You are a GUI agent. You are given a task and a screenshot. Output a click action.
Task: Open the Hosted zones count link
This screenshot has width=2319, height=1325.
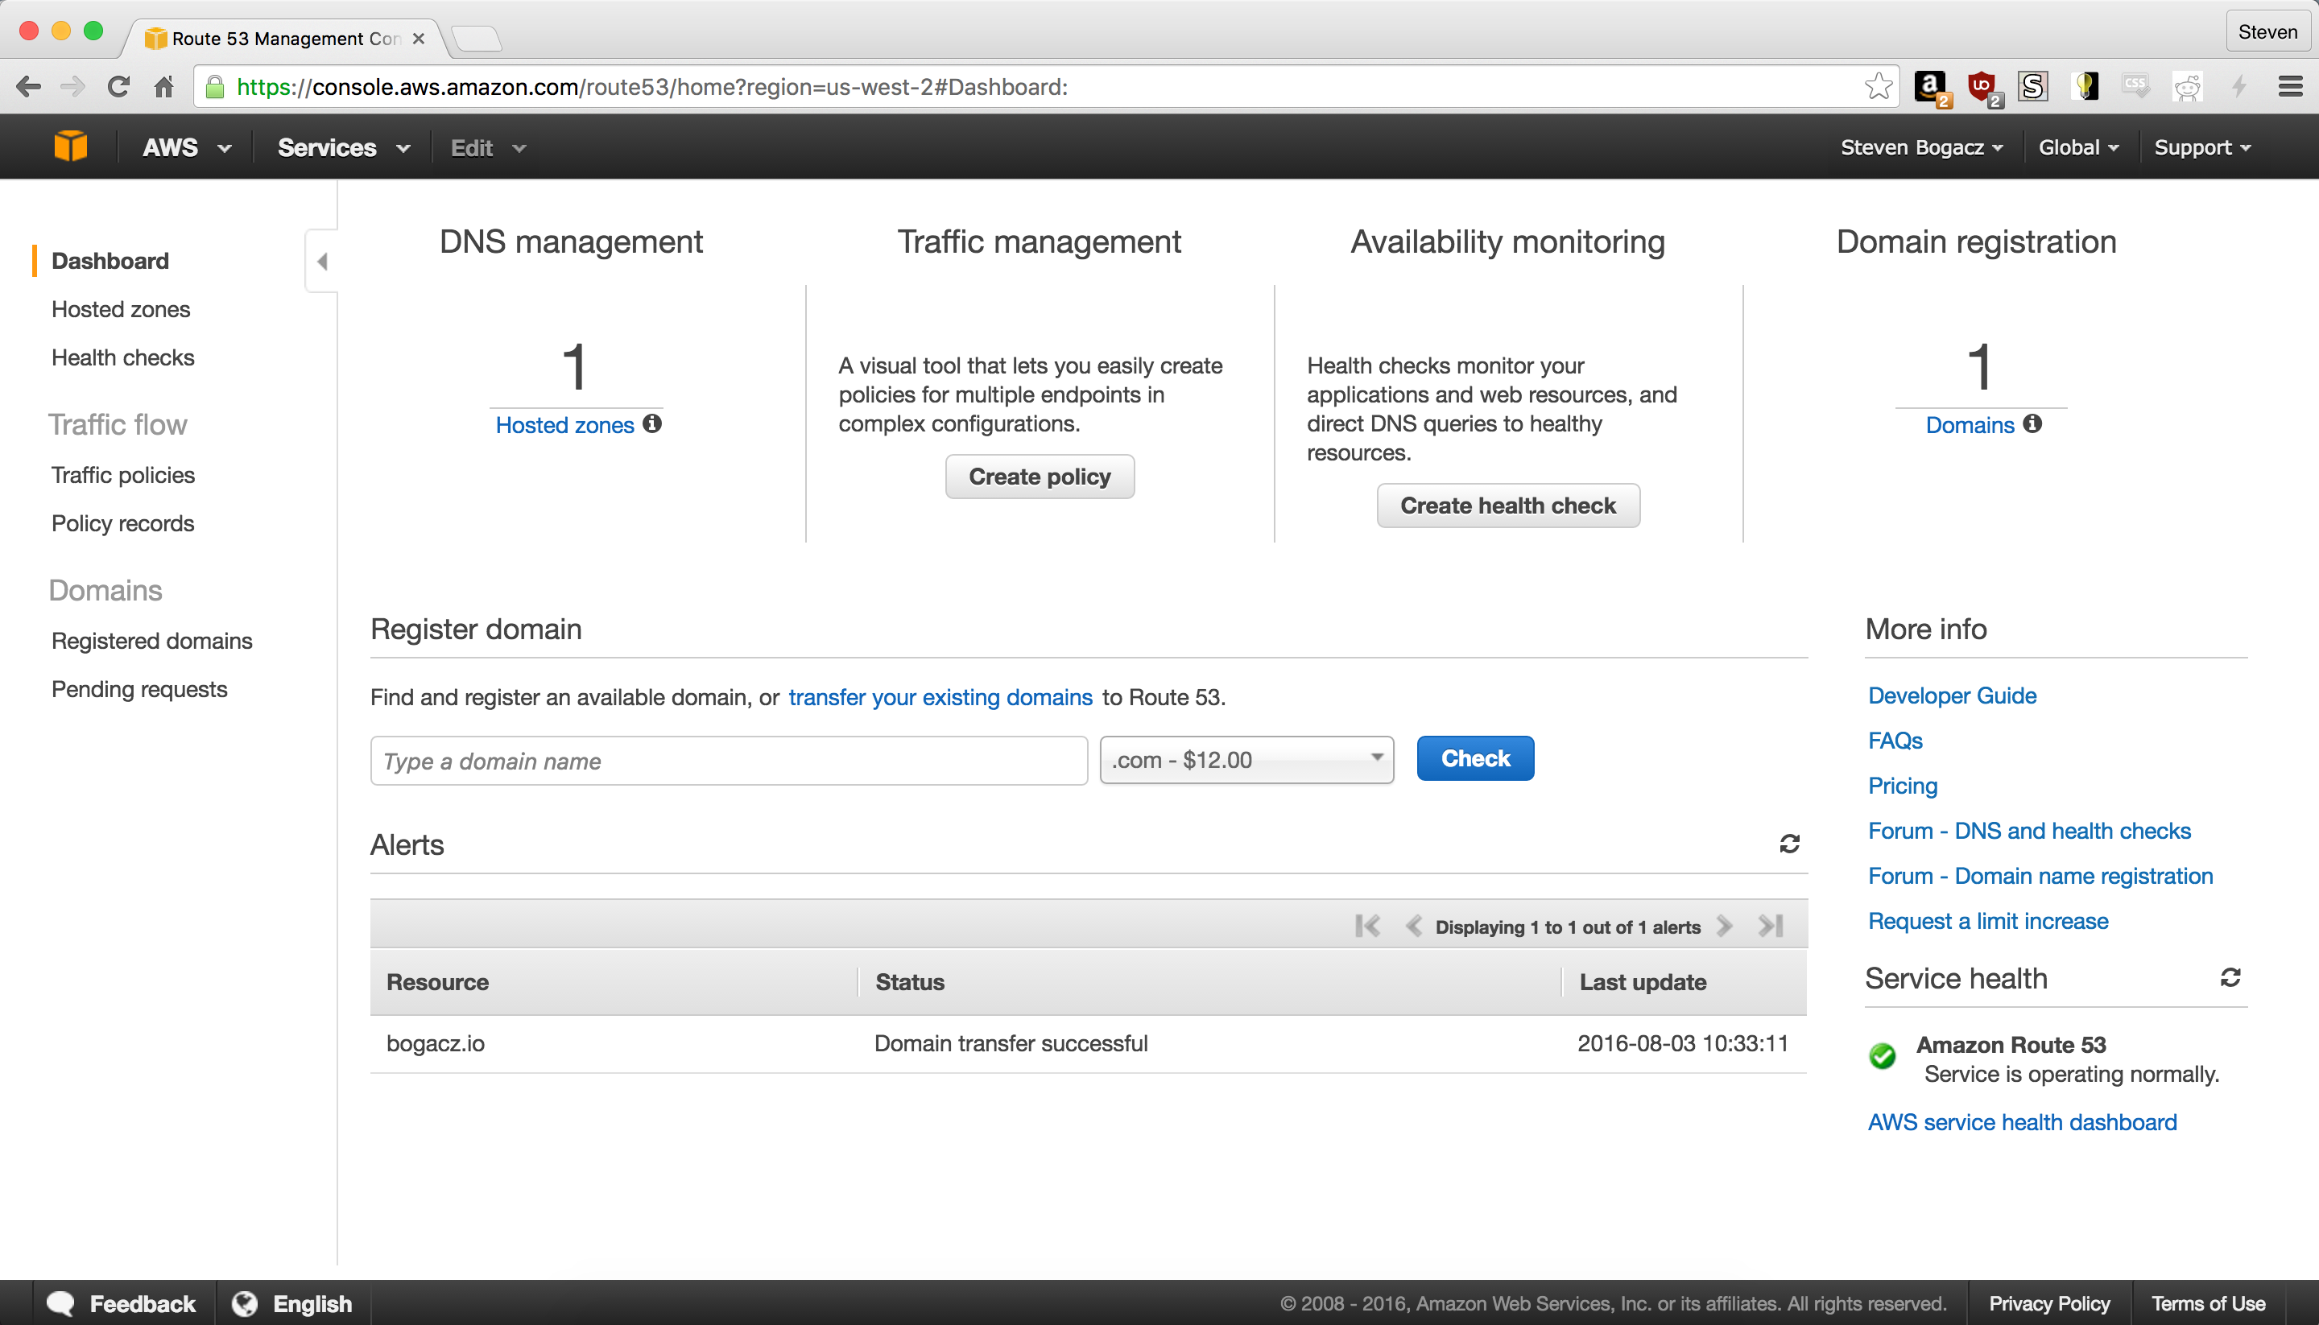[564, 425]
